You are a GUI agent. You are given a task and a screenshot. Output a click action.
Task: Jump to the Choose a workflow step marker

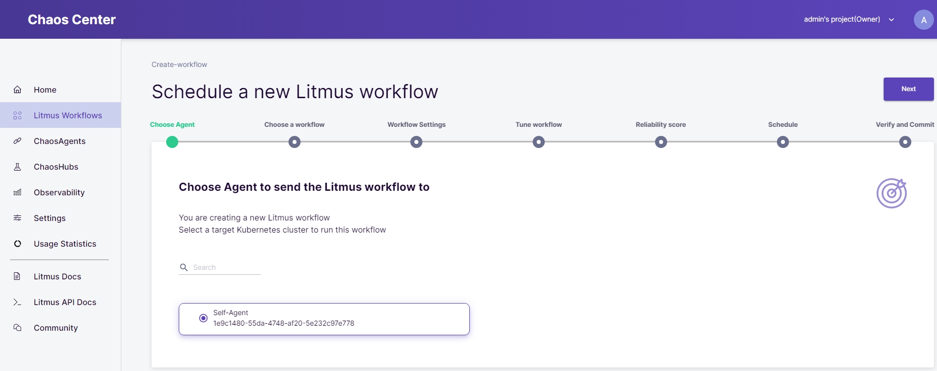point(295,142)
